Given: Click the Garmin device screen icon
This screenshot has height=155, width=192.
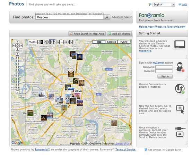Looking at the screenshot, I should point(180,44).
